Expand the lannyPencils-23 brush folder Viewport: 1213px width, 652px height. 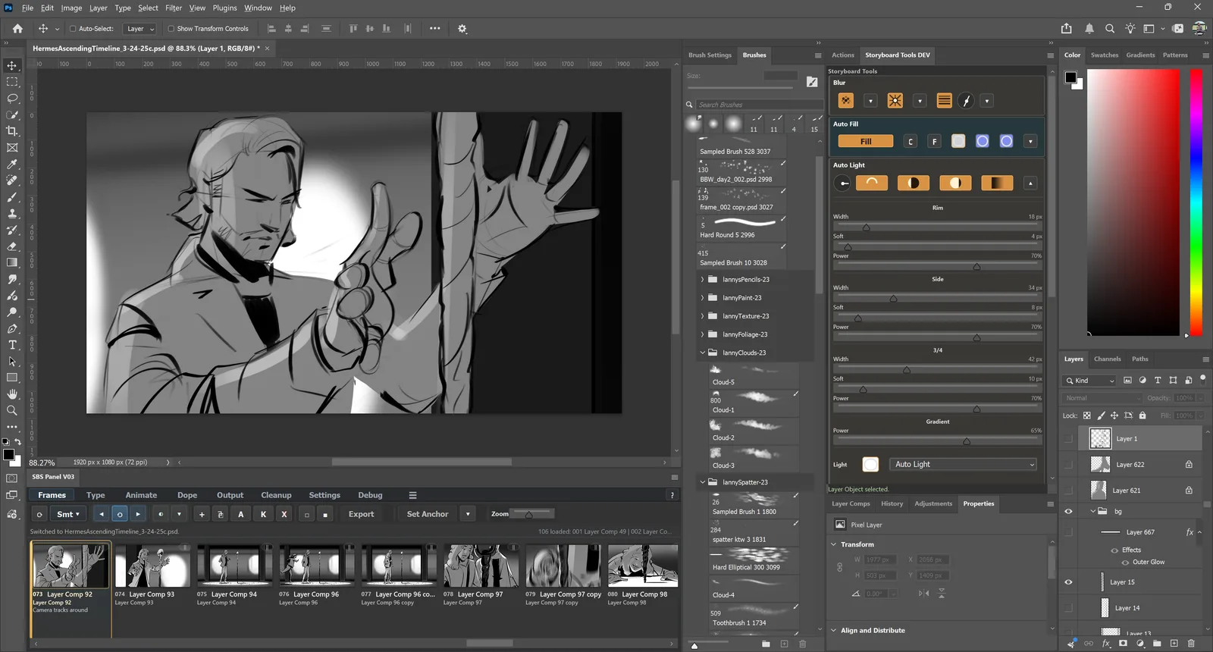(x=702, y=280)
